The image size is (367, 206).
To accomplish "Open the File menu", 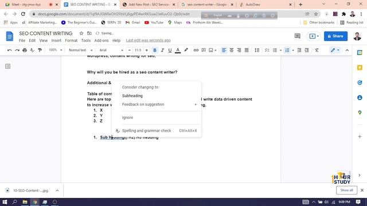I will point(22,41).
